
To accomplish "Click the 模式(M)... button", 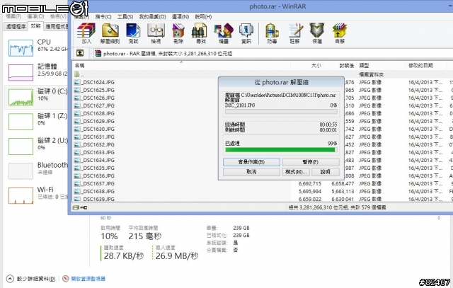I will click(295, 172).
